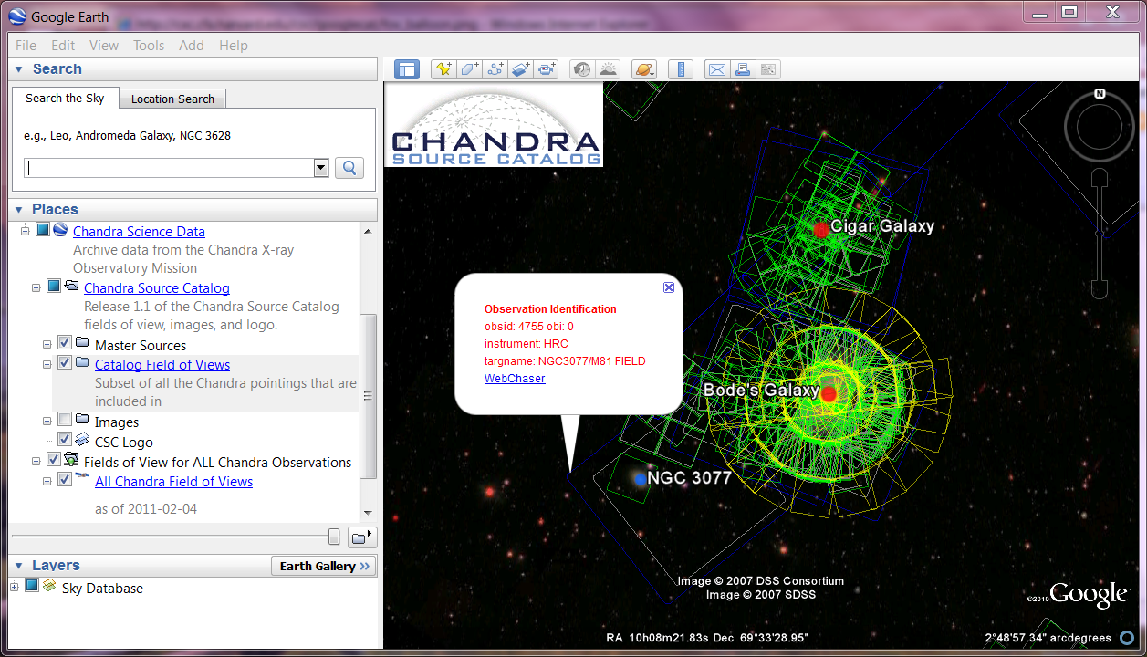Image resolution: width=1147 pixels, height=657 pixels.
Task: Select the Add Polygon tool
Action: point(469,69)
